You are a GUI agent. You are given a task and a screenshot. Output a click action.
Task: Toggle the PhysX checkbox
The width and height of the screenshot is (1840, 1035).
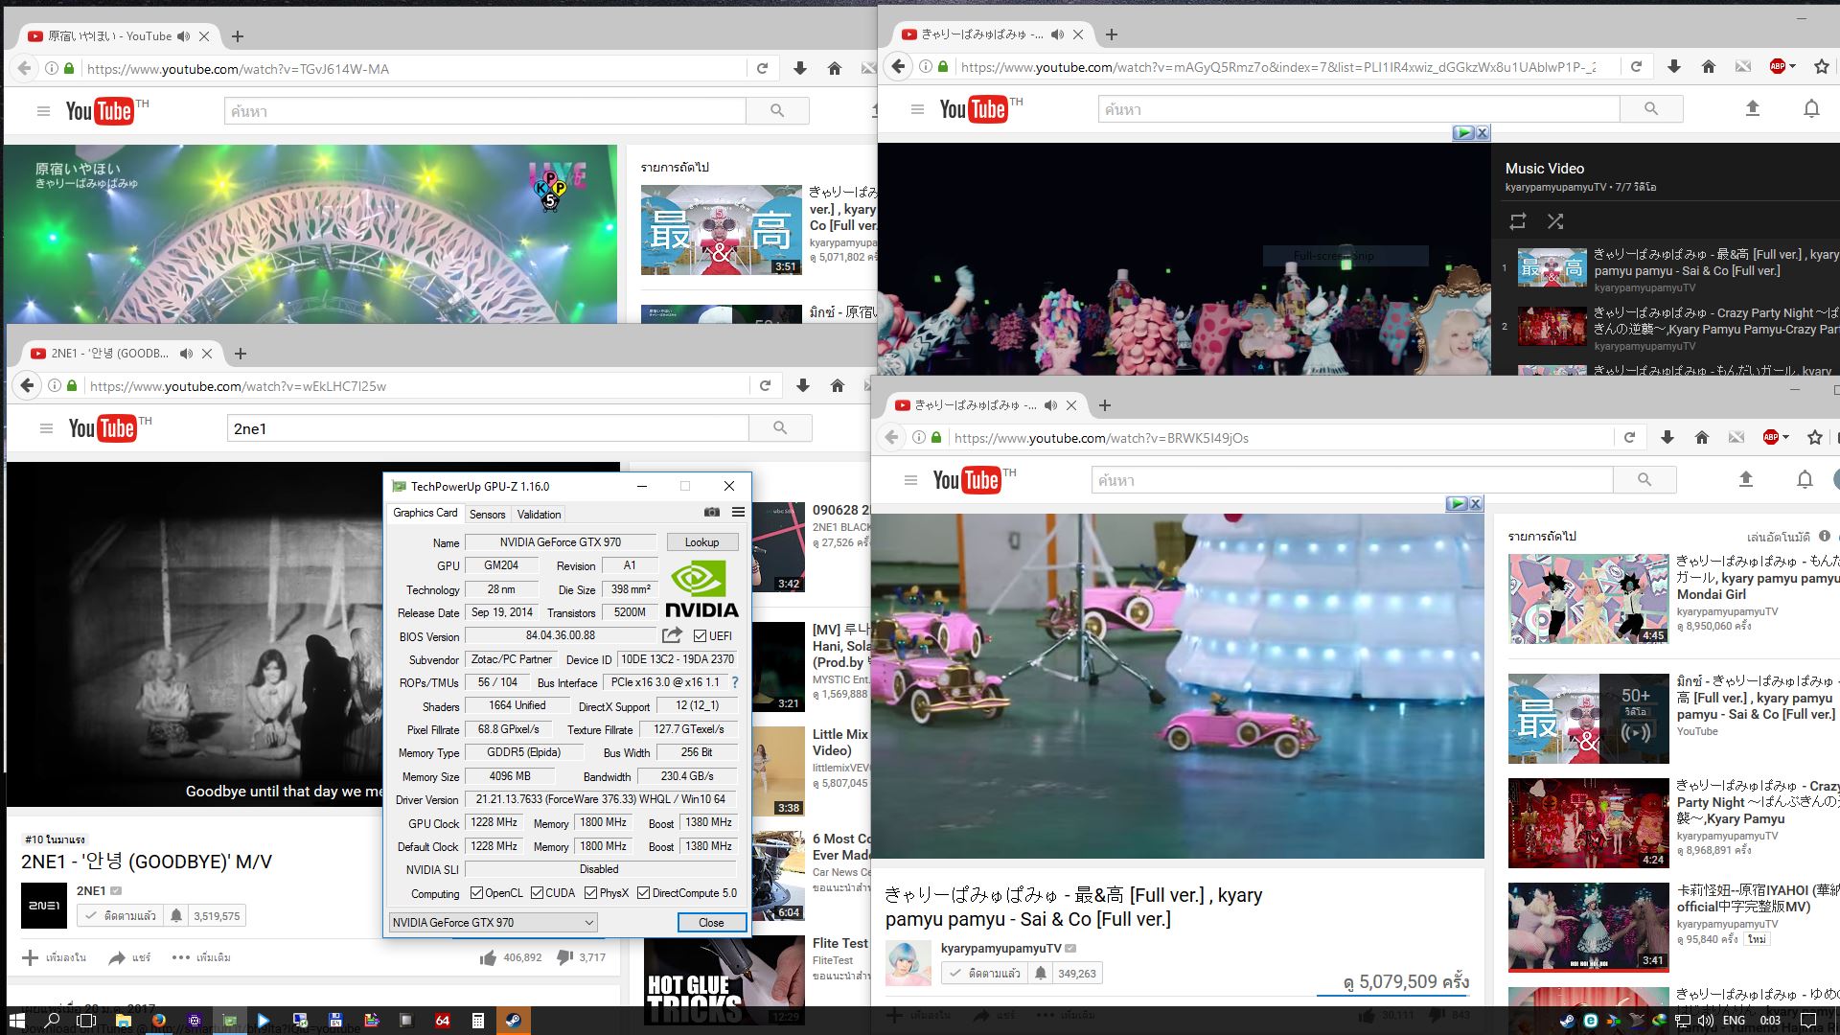(x=590, y=893)
